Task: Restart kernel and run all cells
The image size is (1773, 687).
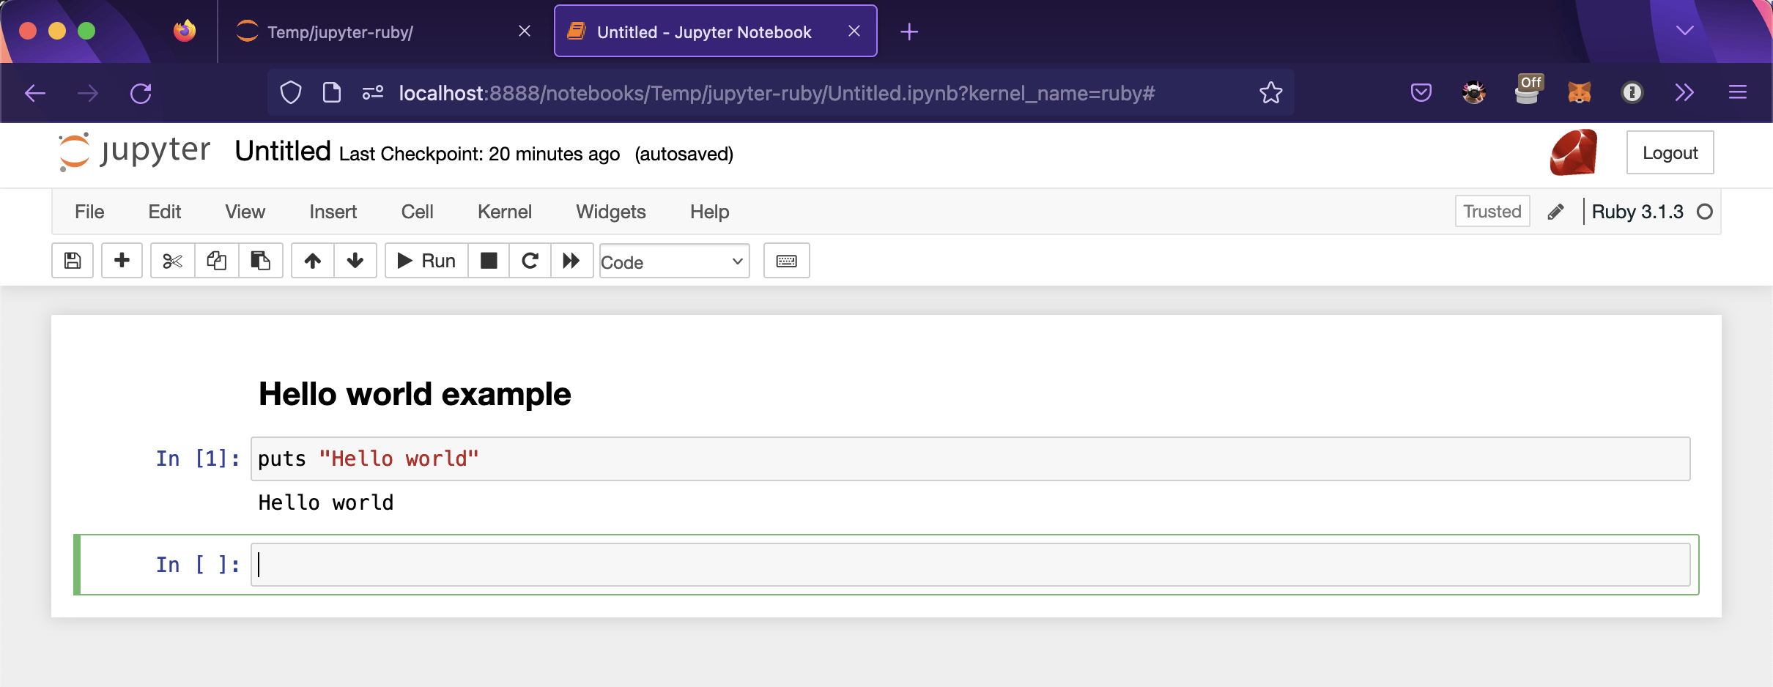Action: (x=571, y=261)
